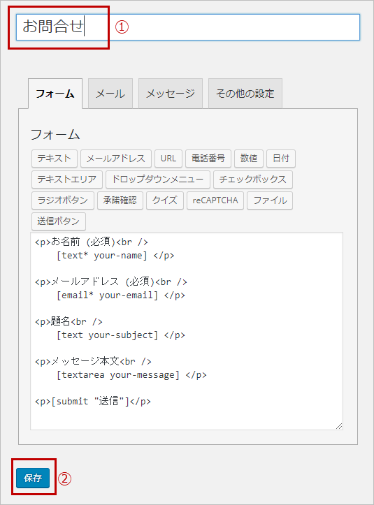The width and height of the screenshot is (374, 505).
Task: Add a テキストエリア tag
Action: click(x=66, y=180)
